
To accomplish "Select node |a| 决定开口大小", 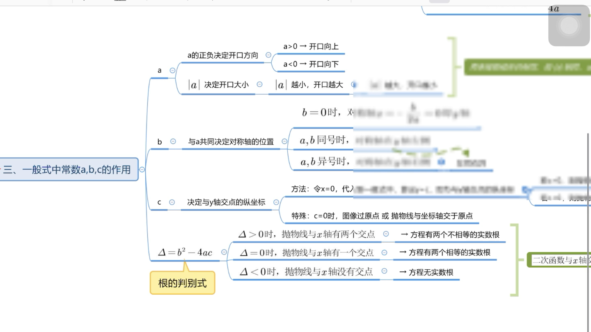I will [218, 85].
